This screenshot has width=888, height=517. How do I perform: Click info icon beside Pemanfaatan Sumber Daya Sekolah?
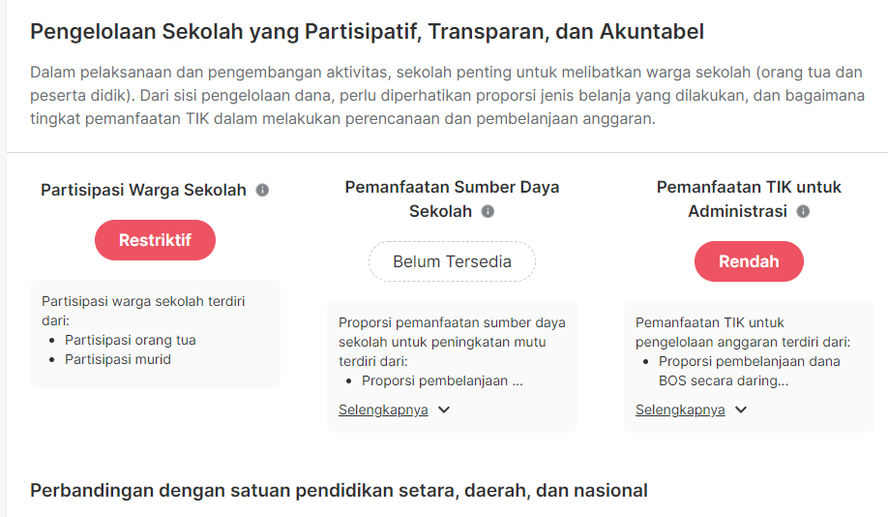(x=488, y=211)
